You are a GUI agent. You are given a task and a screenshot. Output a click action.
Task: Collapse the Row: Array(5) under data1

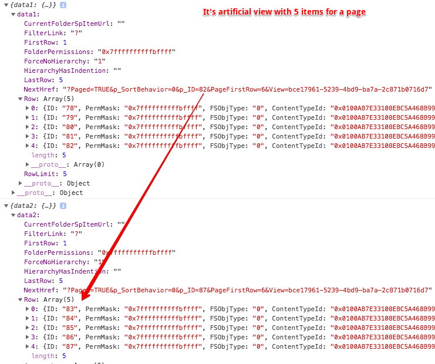click(20, 99)
